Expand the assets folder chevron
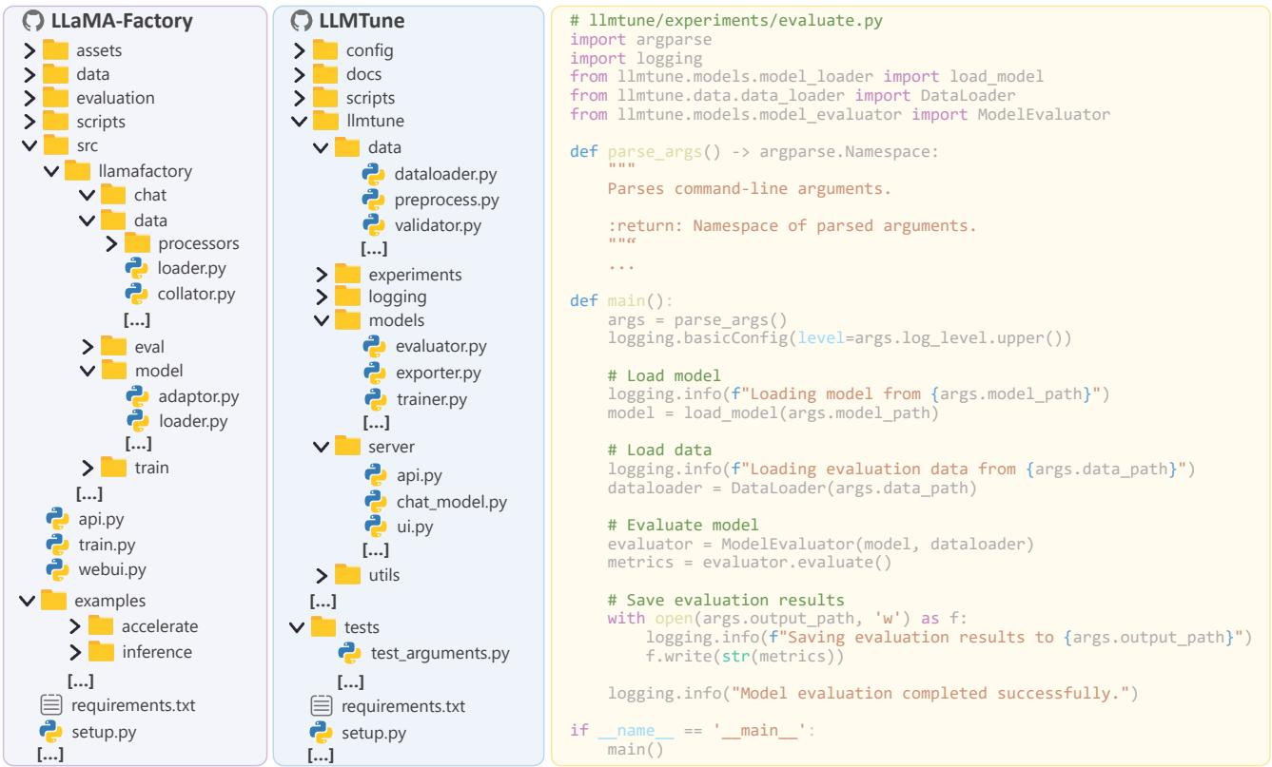 point(30,50)
